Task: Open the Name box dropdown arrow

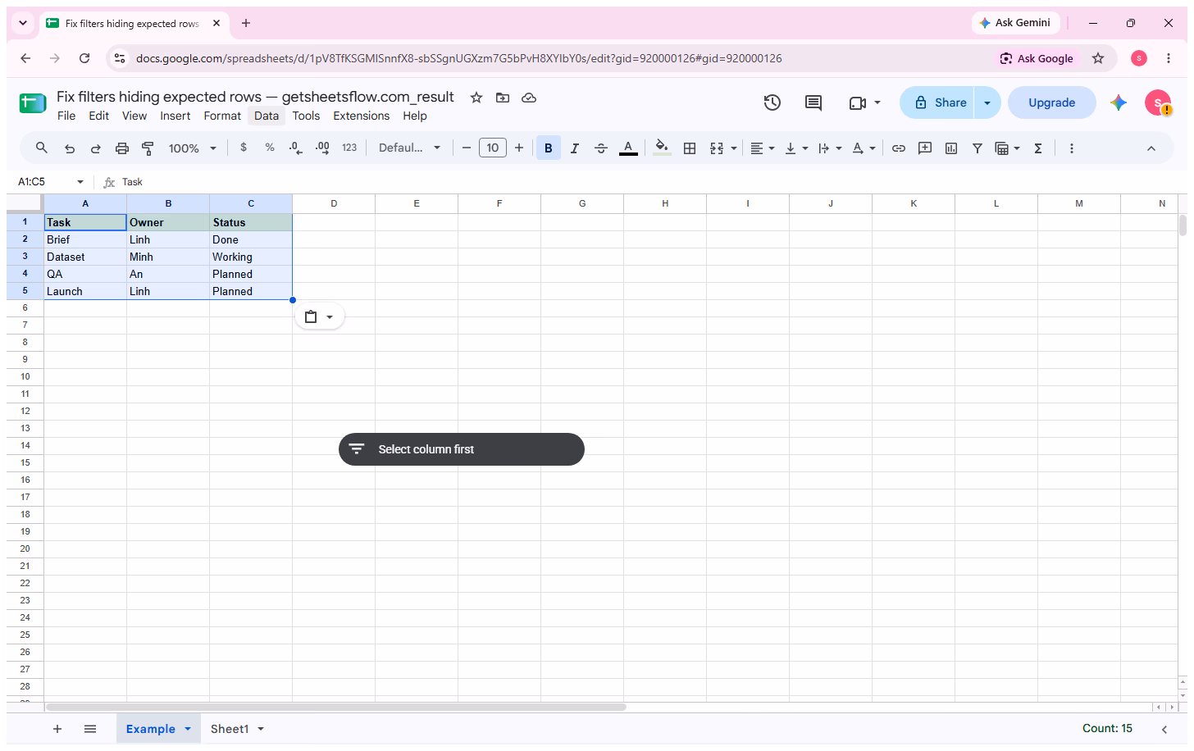Action: (x=80, y=182)
